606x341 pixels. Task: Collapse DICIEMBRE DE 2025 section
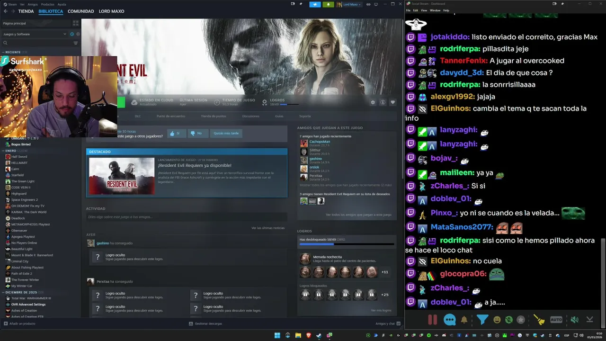(x=3, y=292)
